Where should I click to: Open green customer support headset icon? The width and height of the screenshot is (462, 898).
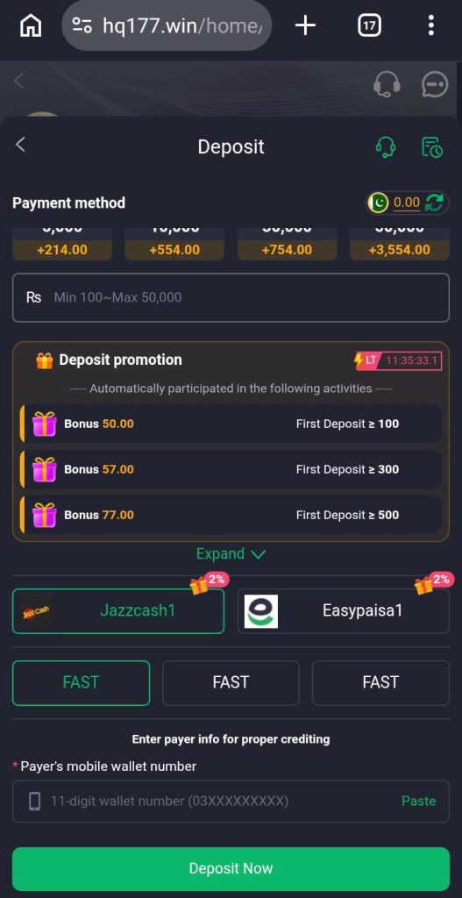click(x=386, y=147)
